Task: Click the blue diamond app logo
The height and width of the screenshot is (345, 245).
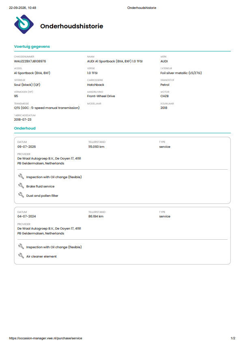Action: (x=24, y=24)
